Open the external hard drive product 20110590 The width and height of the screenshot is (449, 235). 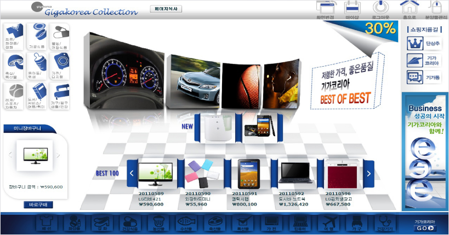tap(202, 174)
